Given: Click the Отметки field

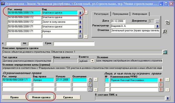Looking at the screenshot, I should coord(135,31).
